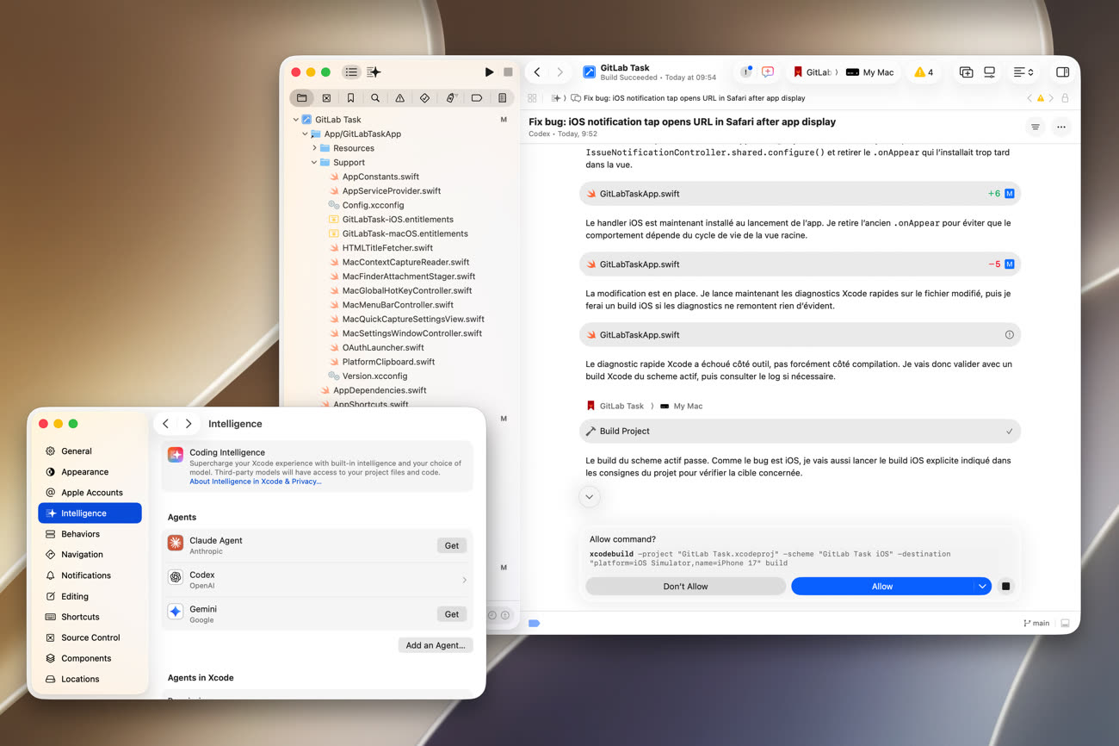The height and width of the screenshot is (746, 1119).
Task: Open HTMLTitleFetcher.swift
Action: 387,248
